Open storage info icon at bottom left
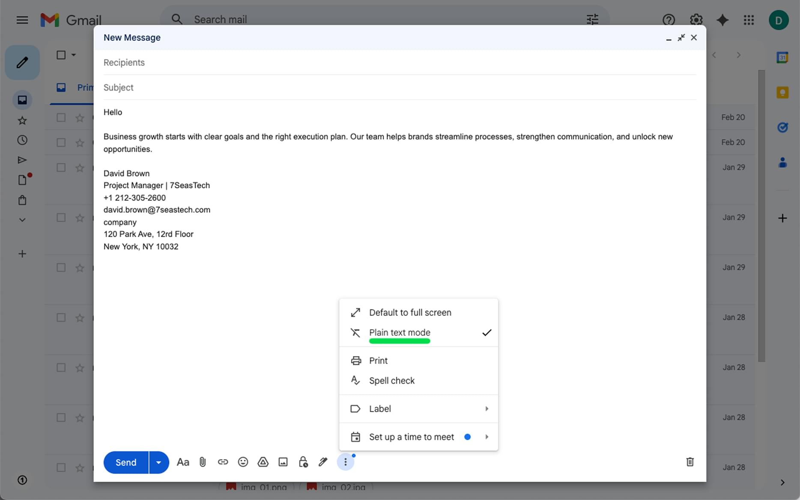Viewport: 800px width, 500px height. pos(22,480)
